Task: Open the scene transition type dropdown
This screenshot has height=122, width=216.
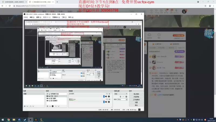Action: click(x=121, y=94)
